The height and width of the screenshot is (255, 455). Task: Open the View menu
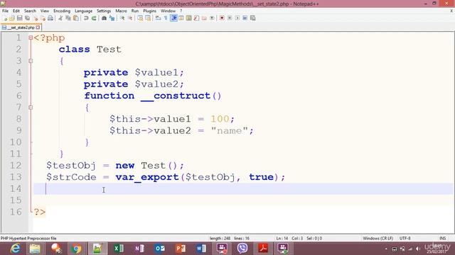45,11
